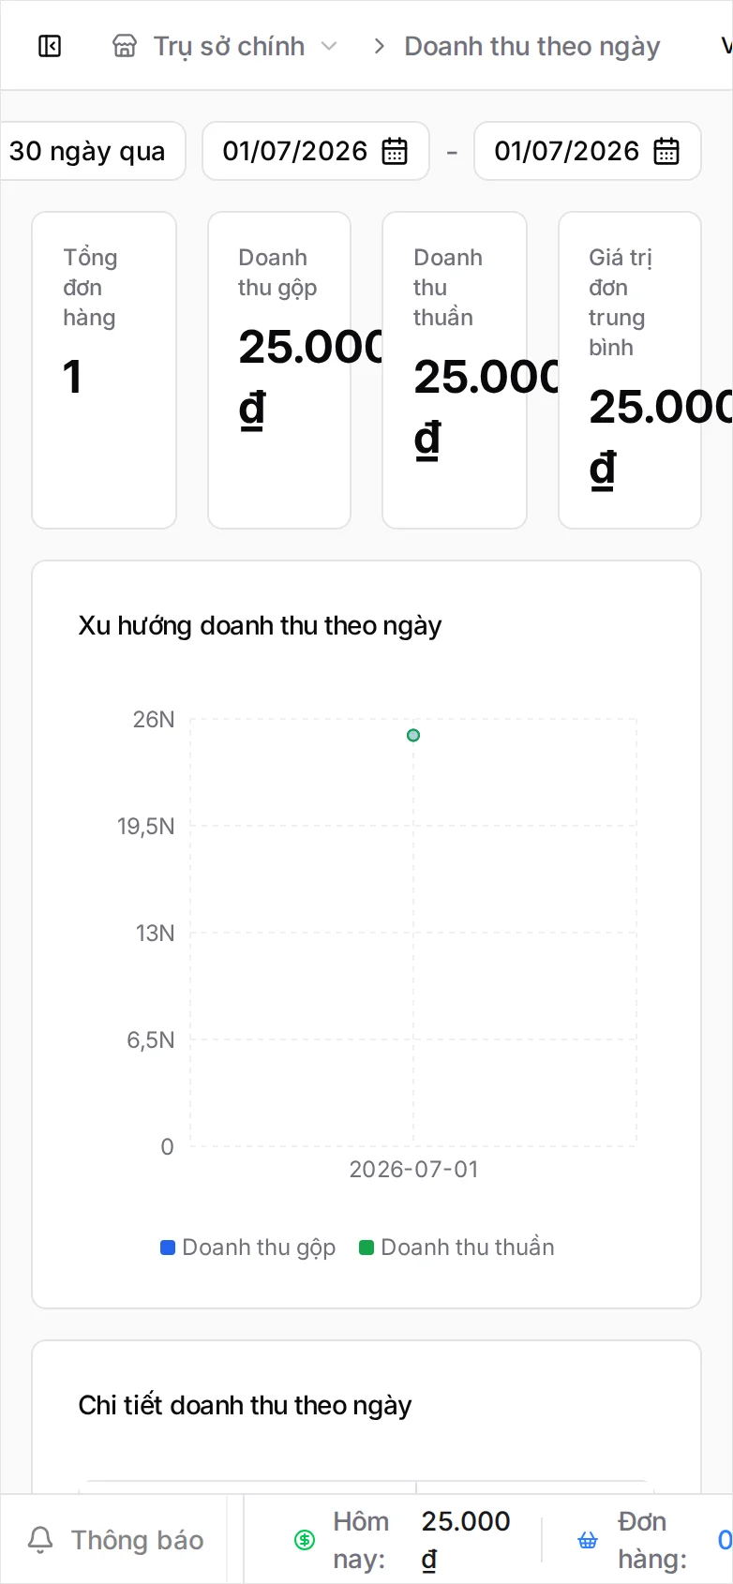Select the 30 ngày qua range button

click(87, 151)
